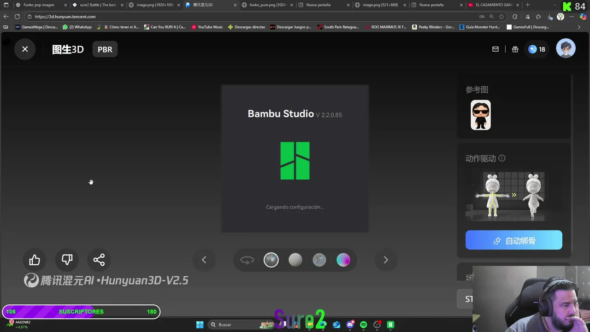590x332 pixels.
Task: Open OBS Studio from the taskbar
Action: pyautogui.click(x=377, y=325)
